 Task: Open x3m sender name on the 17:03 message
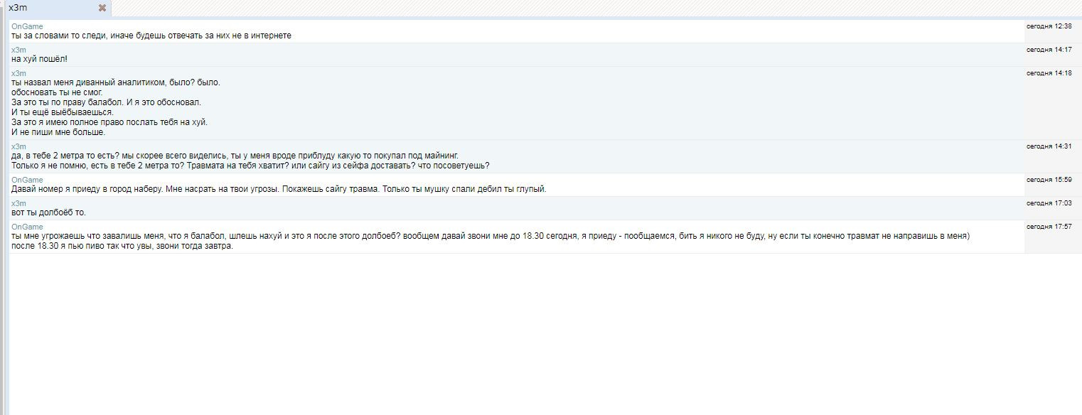click(x=18, y=203)
